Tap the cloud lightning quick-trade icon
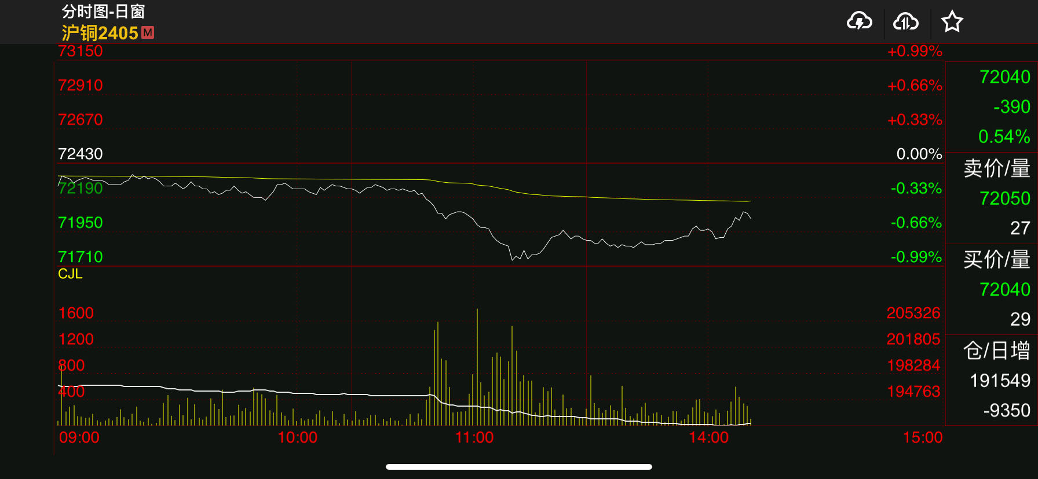This screenshot has width=1038, height=479. 859,22
